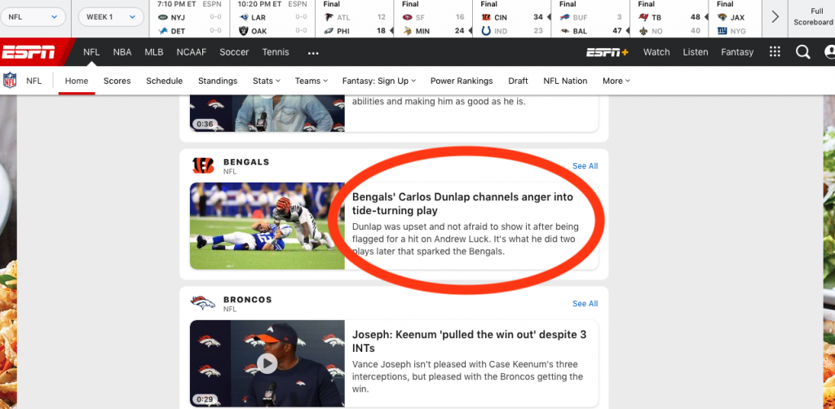835x409 pixels.
Task: Open the search magnifier icon
Action: 802,52
